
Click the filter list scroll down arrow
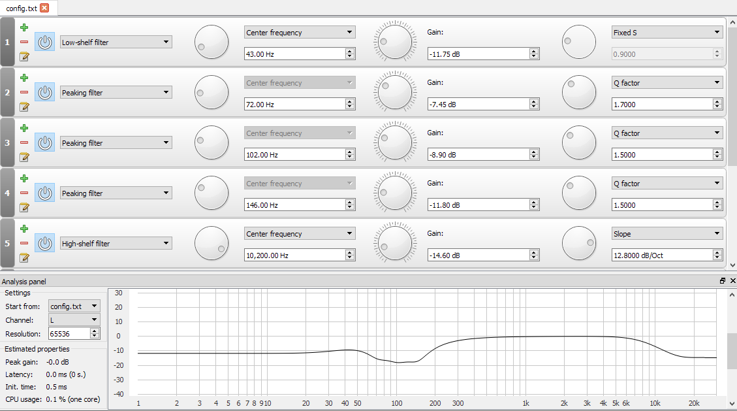pyautogui.click(x=732, y=265)
